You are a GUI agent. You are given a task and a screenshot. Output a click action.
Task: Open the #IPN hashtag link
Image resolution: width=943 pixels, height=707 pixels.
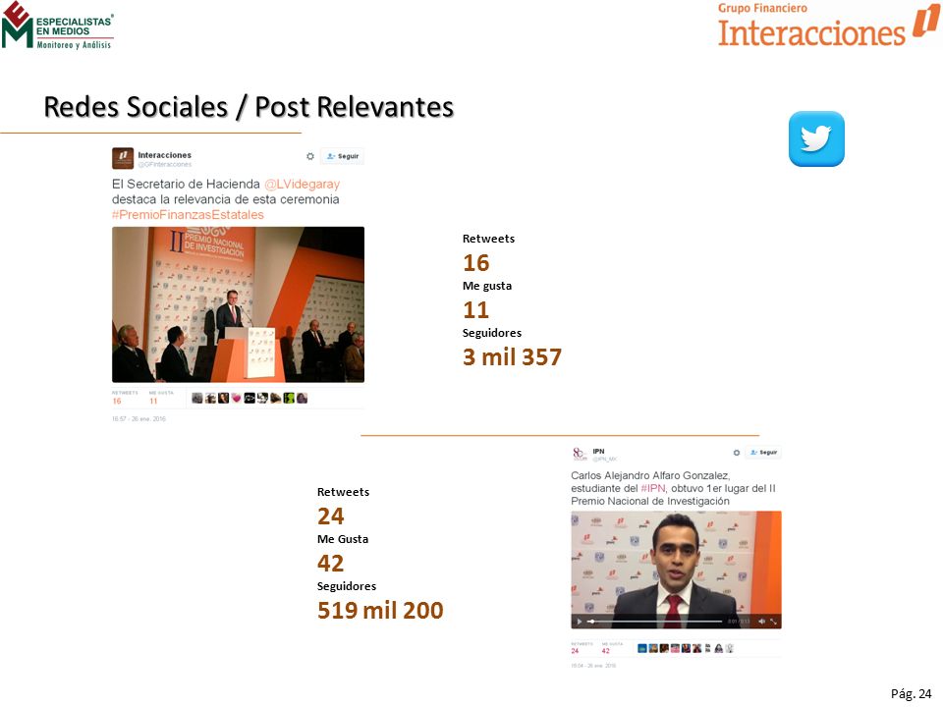(x=652, y=488)
